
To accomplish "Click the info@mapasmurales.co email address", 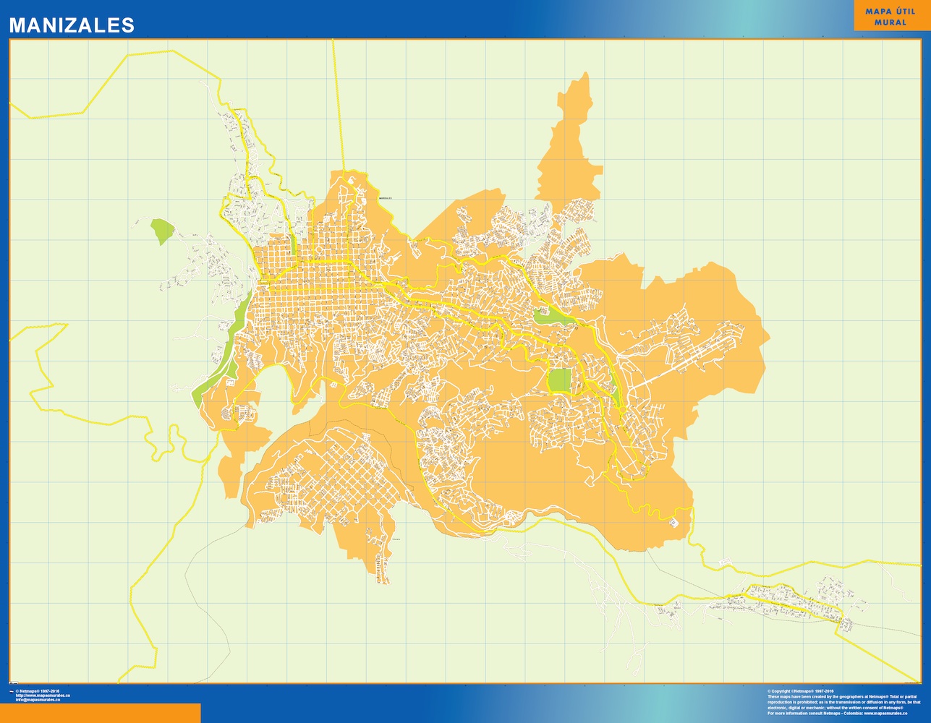I will click(38, 700).
